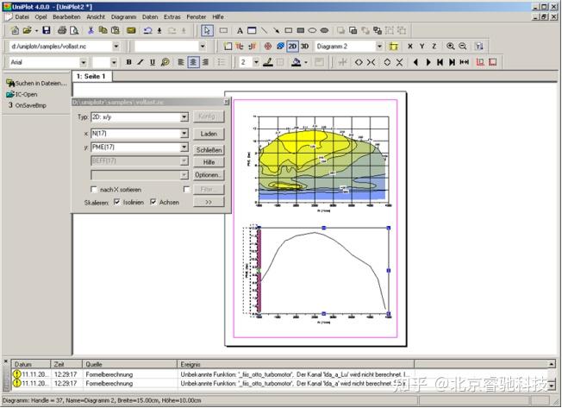This screenshot has width=562, height=408.
Task: Uncheck the Achsen checkbox
Action: (x=153, y=202)
